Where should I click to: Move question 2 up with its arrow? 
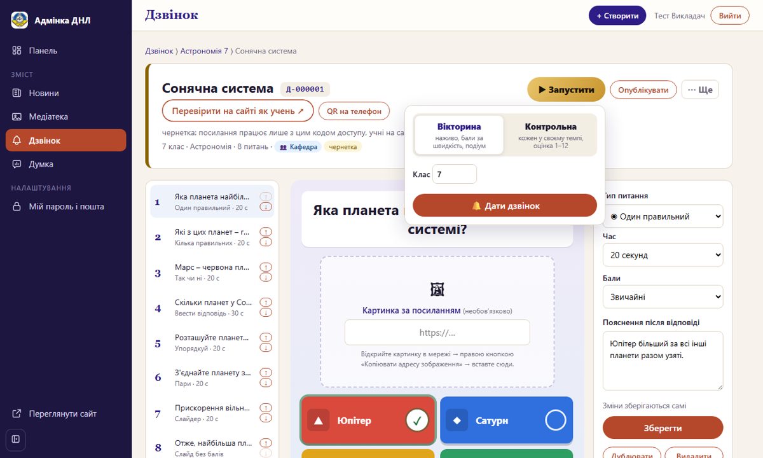click(266, 232)
